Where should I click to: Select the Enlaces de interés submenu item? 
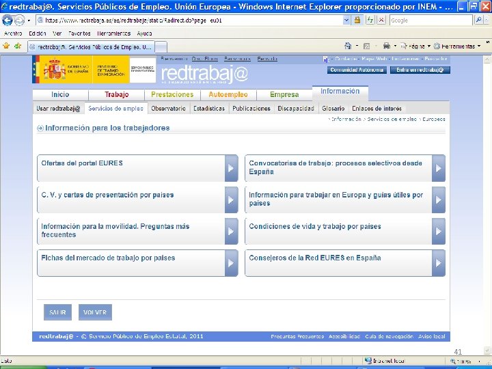tap(377, 109)
